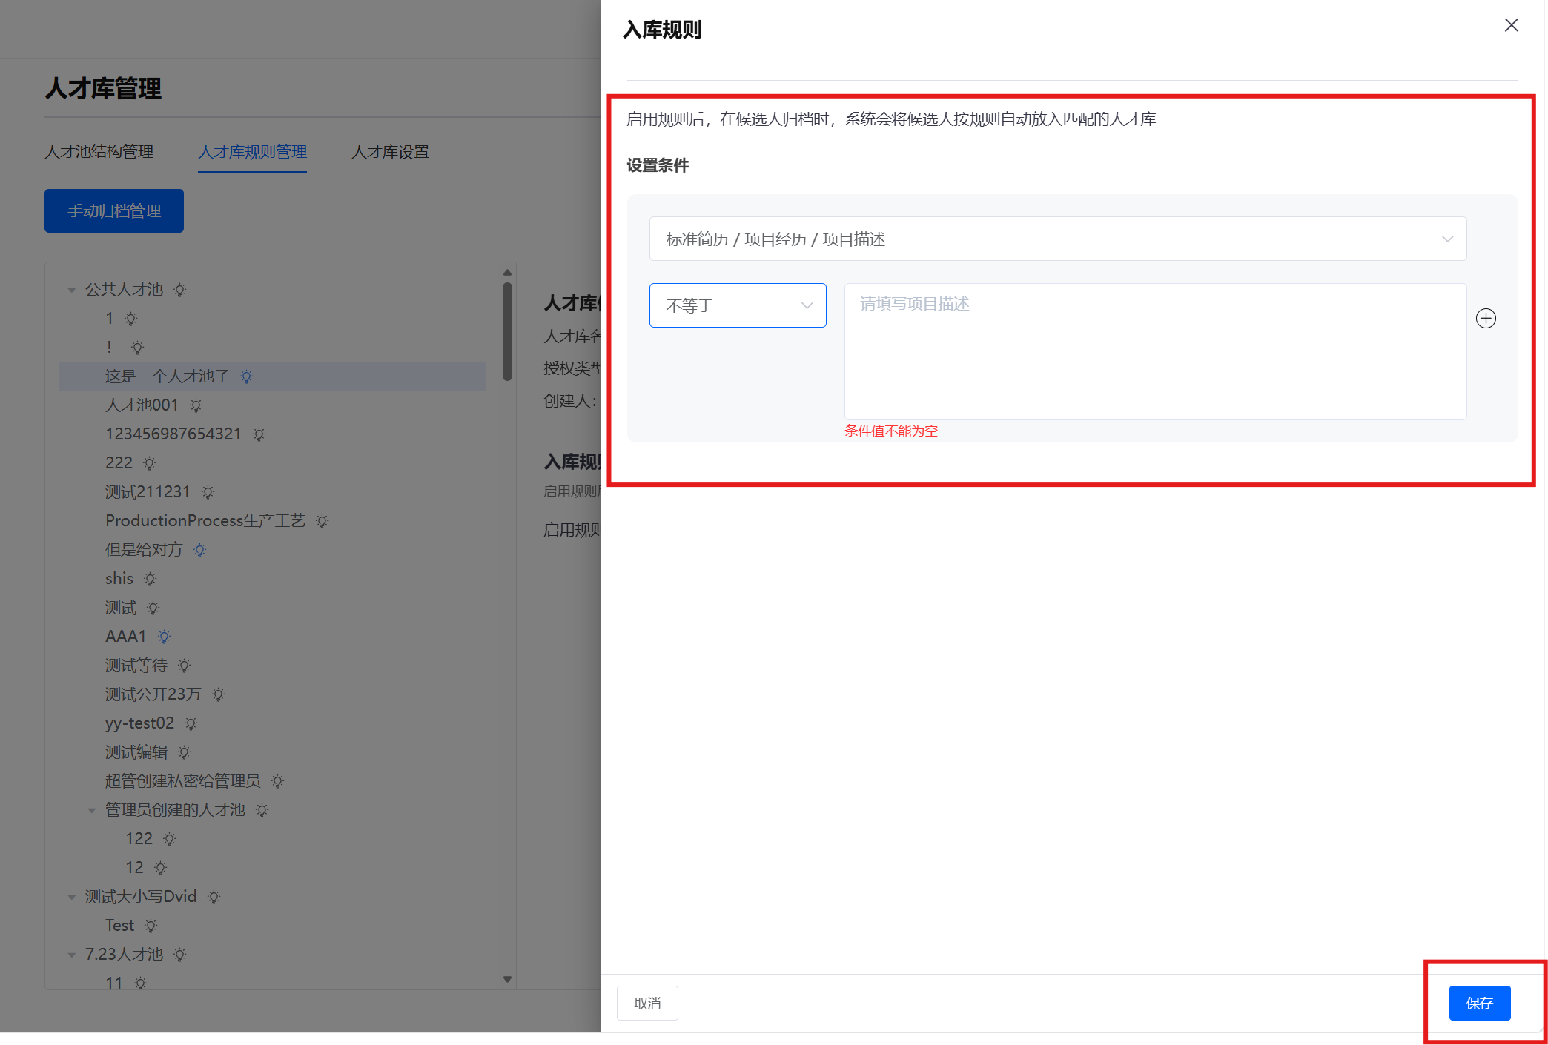This screenshot has width=1548, height=1045.
Task: Select the ProductionProcess生产工艺 tree row
Action: pyautogui.click(x=272, y=521)
